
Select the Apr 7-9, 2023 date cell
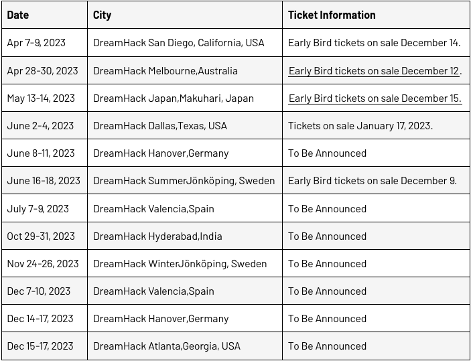click(44, 43)
